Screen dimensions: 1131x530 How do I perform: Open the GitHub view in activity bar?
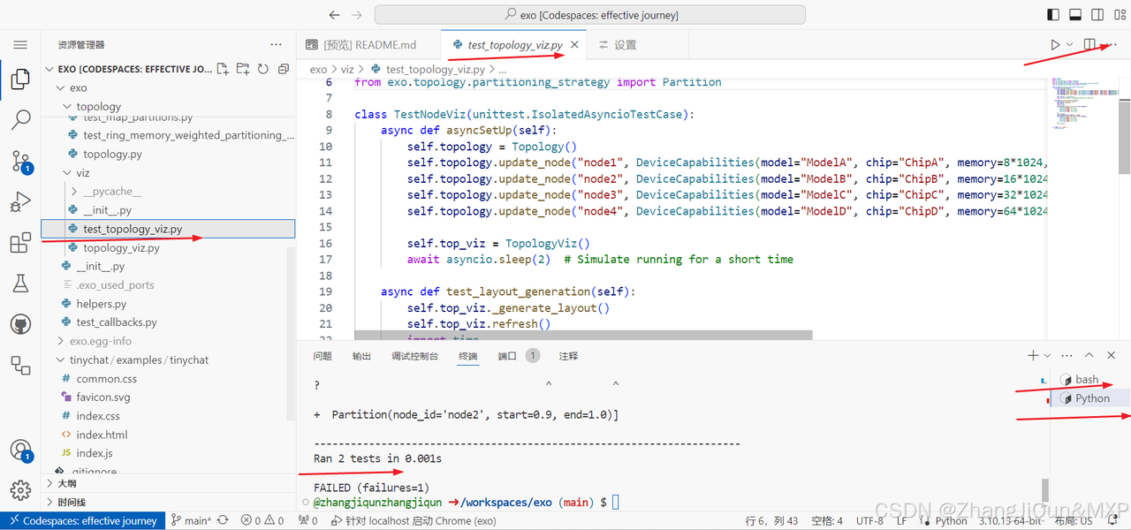[x=20, y=324]
